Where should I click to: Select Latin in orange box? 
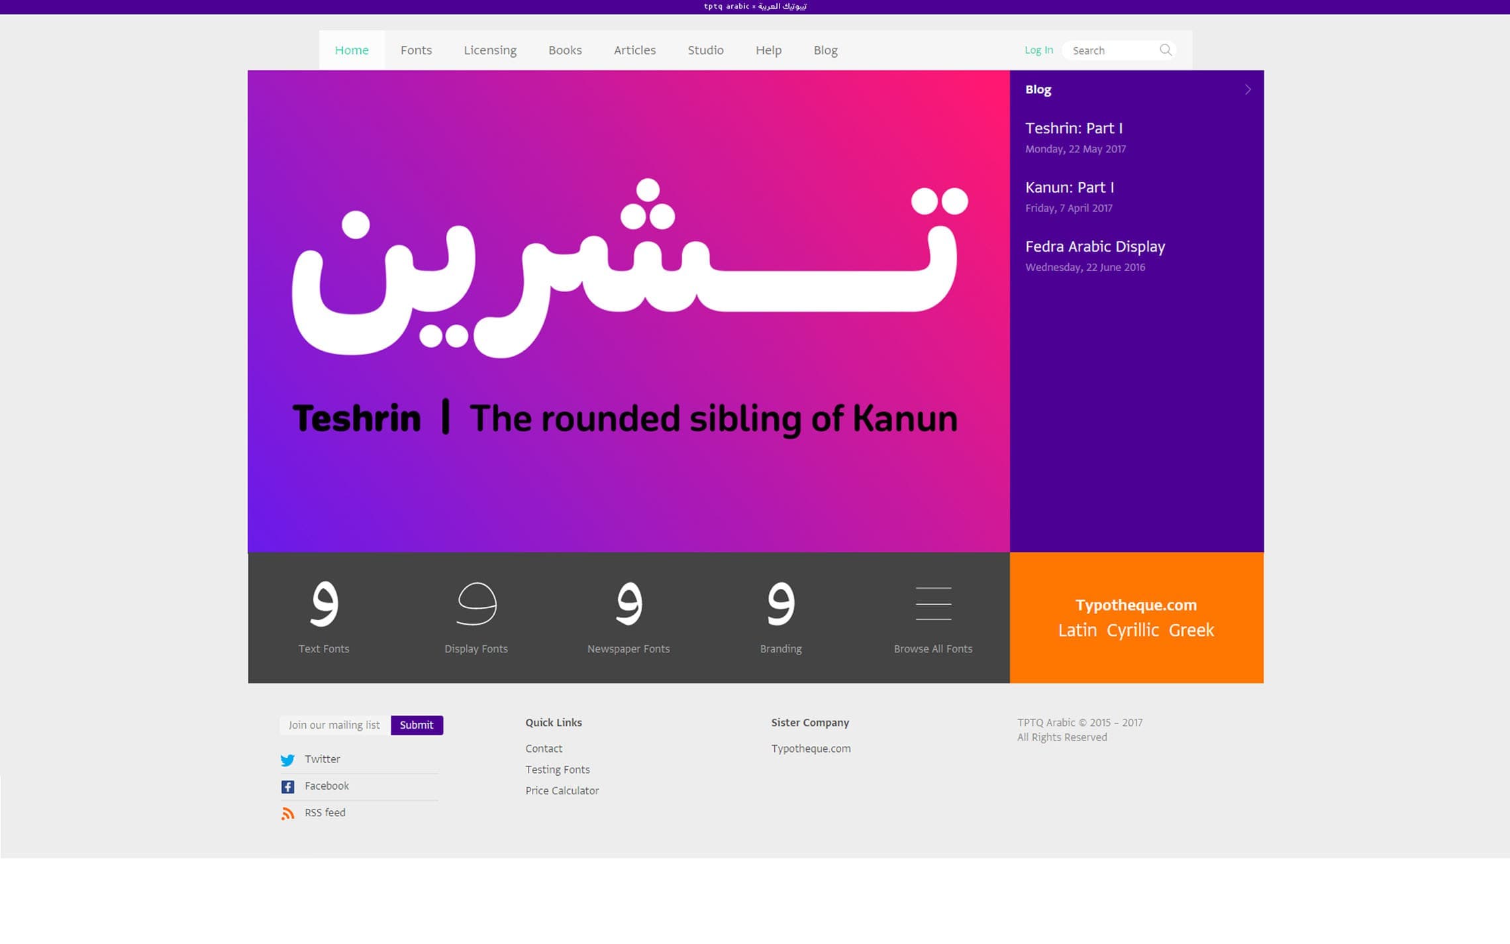pyautogui.click(x=1077, y=630)
